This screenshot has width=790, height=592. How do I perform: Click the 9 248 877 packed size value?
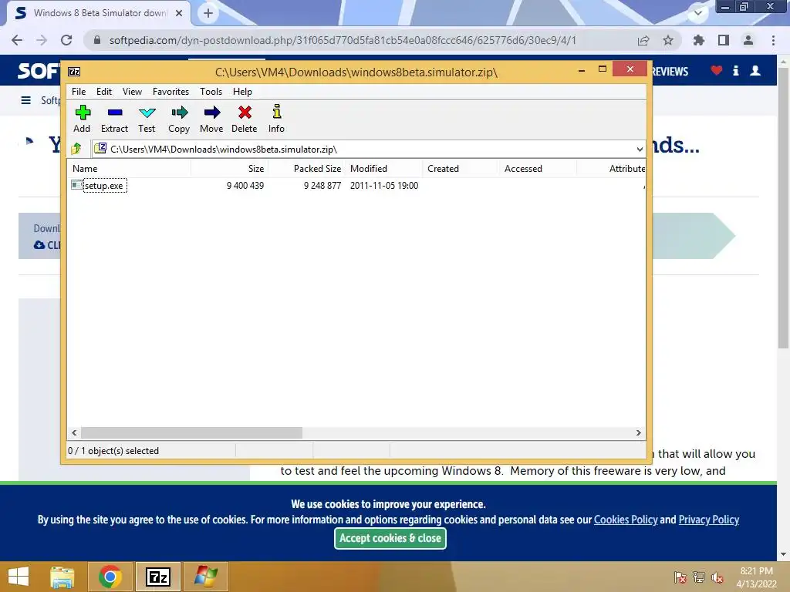click(x=322, y=185)
